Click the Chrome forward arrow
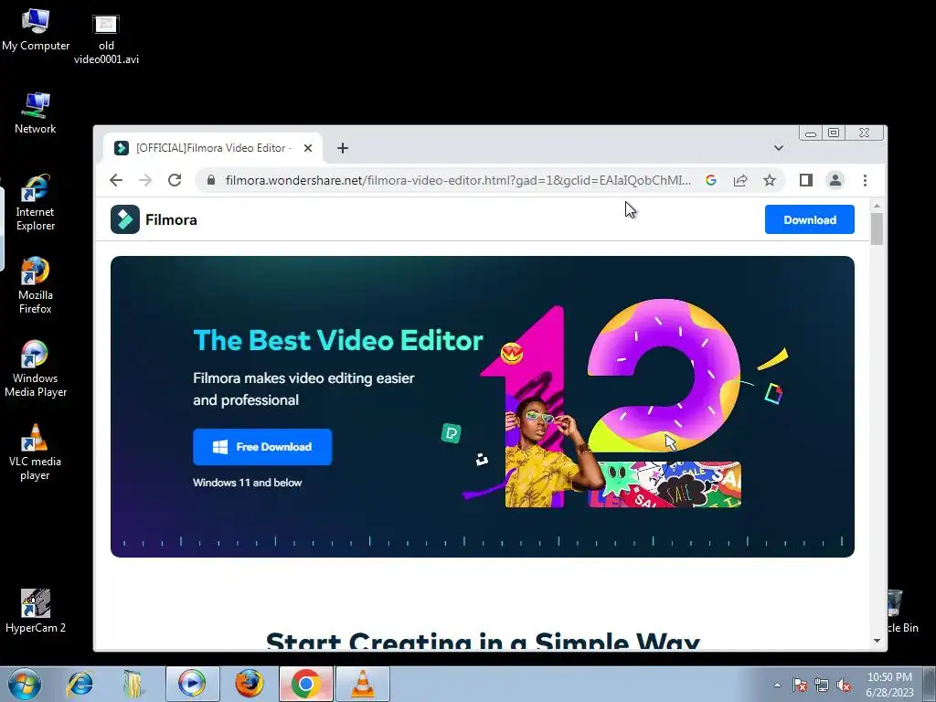936x702 pixels. tap(145, 180)
